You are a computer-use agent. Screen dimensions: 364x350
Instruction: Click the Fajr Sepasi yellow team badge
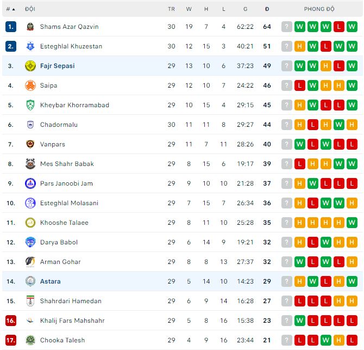coord(30,66)
